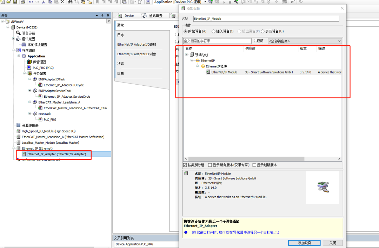Open the 供应商 vendor dropdown

(305, 41)
